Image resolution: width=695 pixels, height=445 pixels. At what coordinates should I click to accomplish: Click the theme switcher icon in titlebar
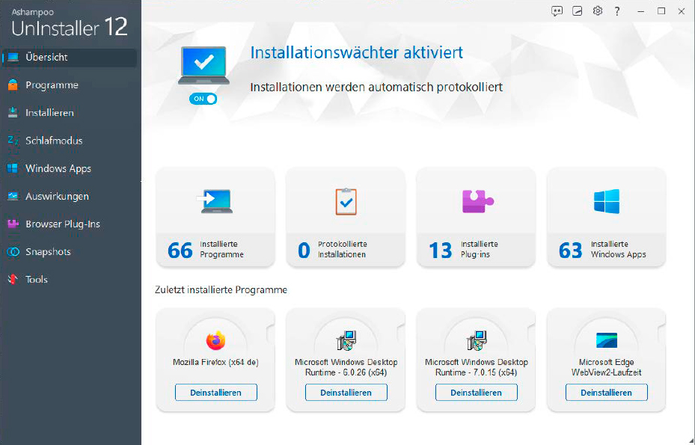click(x=576, y=11)
